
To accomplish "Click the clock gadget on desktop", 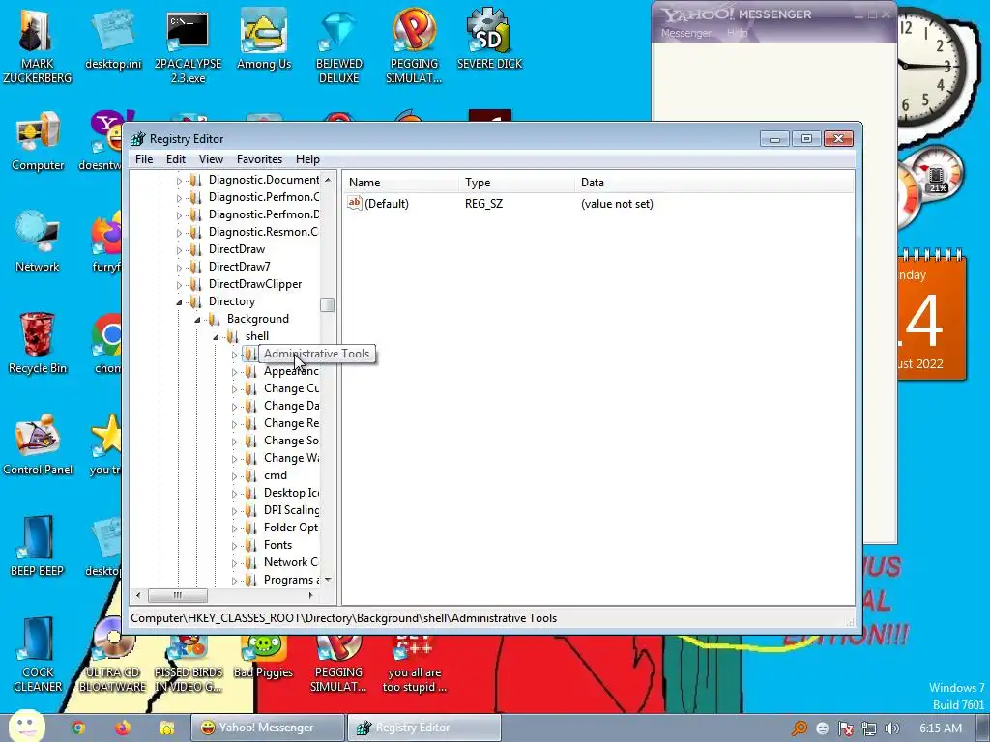I will 931,67.
